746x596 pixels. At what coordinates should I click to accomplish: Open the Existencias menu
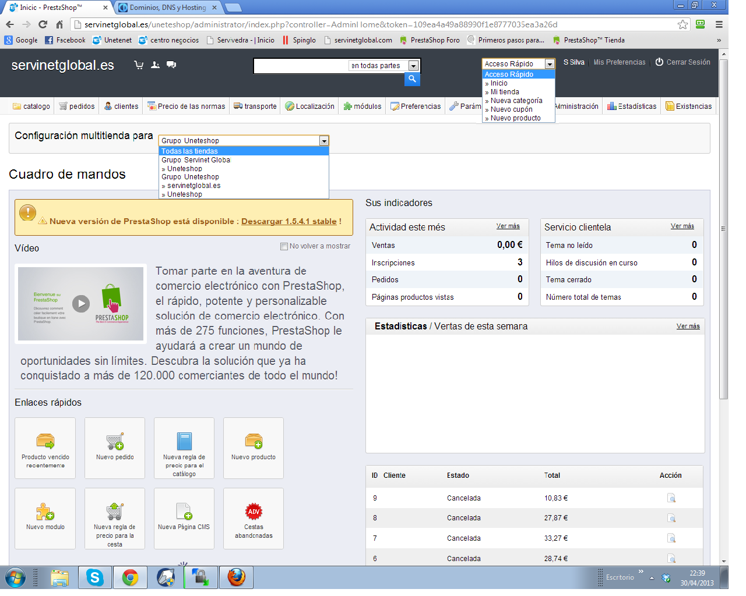pyautogui.click(x=689, y=106)
